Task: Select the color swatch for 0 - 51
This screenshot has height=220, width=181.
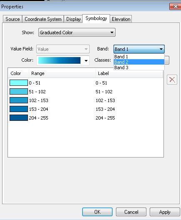Action: tap(19, 83)
